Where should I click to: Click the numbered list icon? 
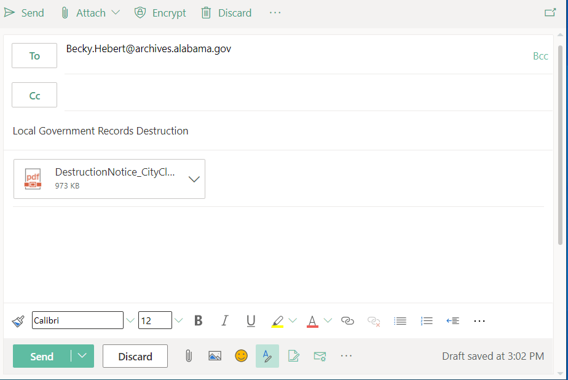tap(427, 320)
